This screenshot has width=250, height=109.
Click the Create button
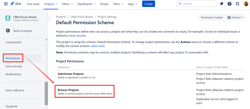[x=148, y=4]
